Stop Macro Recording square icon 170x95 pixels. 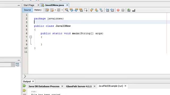[123, 10]
